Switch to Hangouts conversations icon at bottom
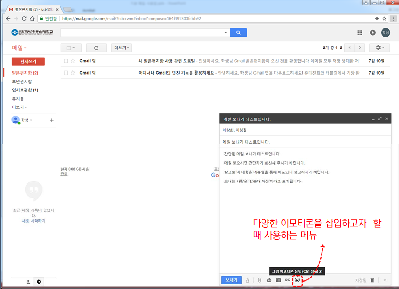 (38, 282)
